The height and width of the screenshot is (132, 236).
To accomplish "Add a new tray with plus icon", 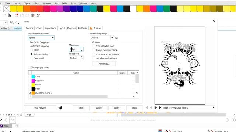I will coord(17,126).
